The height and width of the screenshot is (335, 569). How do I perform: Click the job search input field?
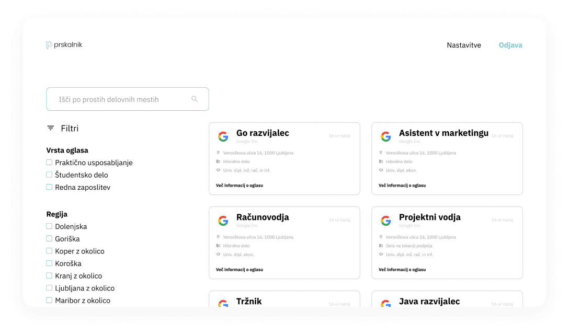point(115,99)
